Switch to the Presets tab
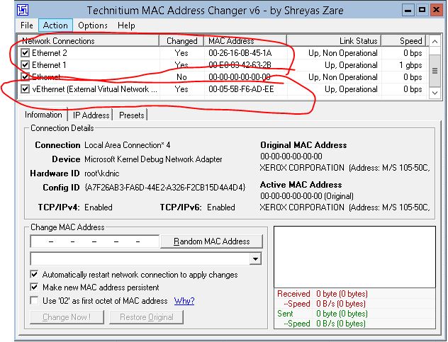The width and height of the screenshot is (448, 342). (x=131, y=115)
